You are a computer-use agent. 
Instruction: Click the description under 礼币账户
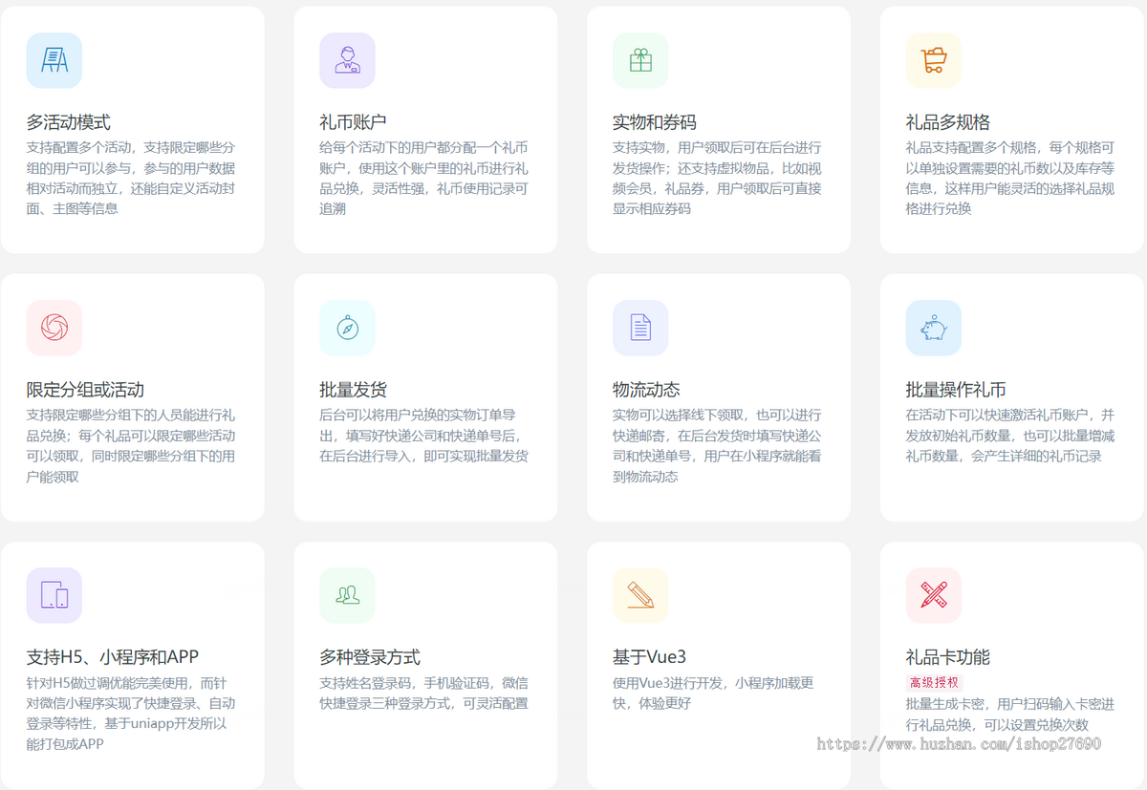423,178
